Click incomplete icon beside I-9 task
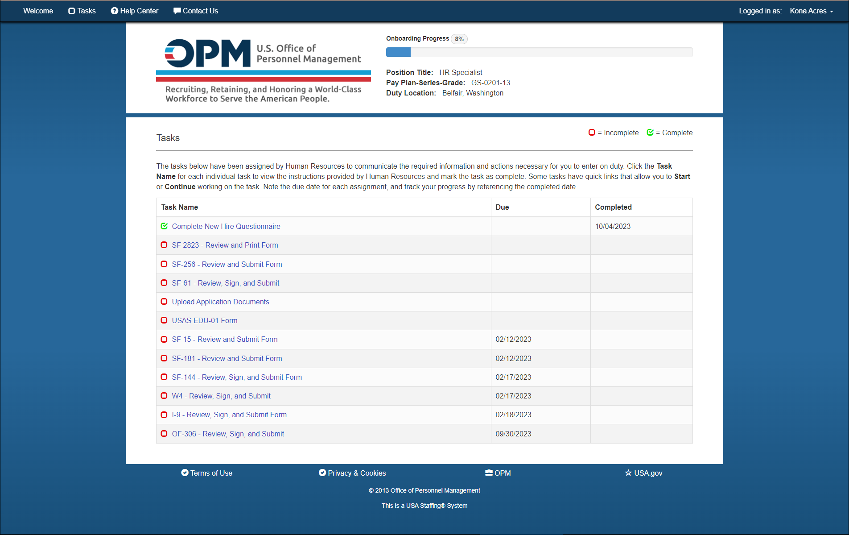Viewport: 849px width, 535px height. [164, 415]
